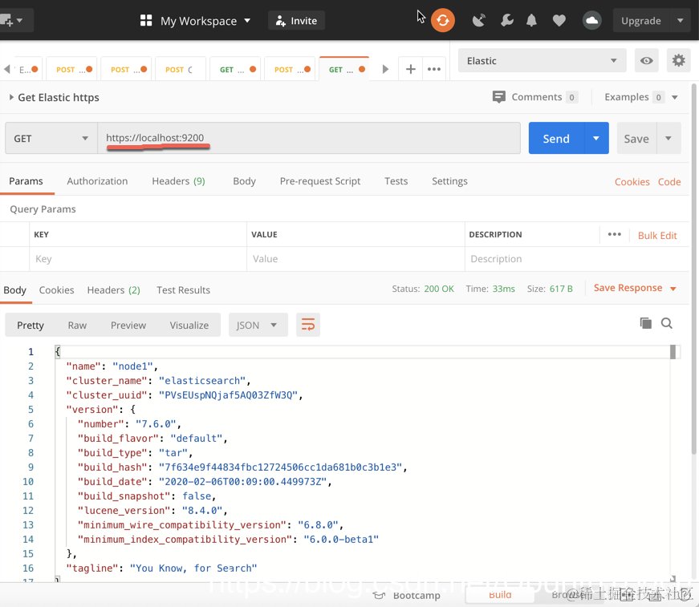
Task: Switch to response Cookies tab
Action: [57, 290]
